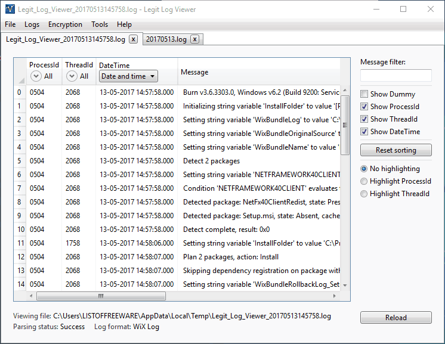Close the 20170513.log tab
445x344 pixels.
tap(194, 39)
